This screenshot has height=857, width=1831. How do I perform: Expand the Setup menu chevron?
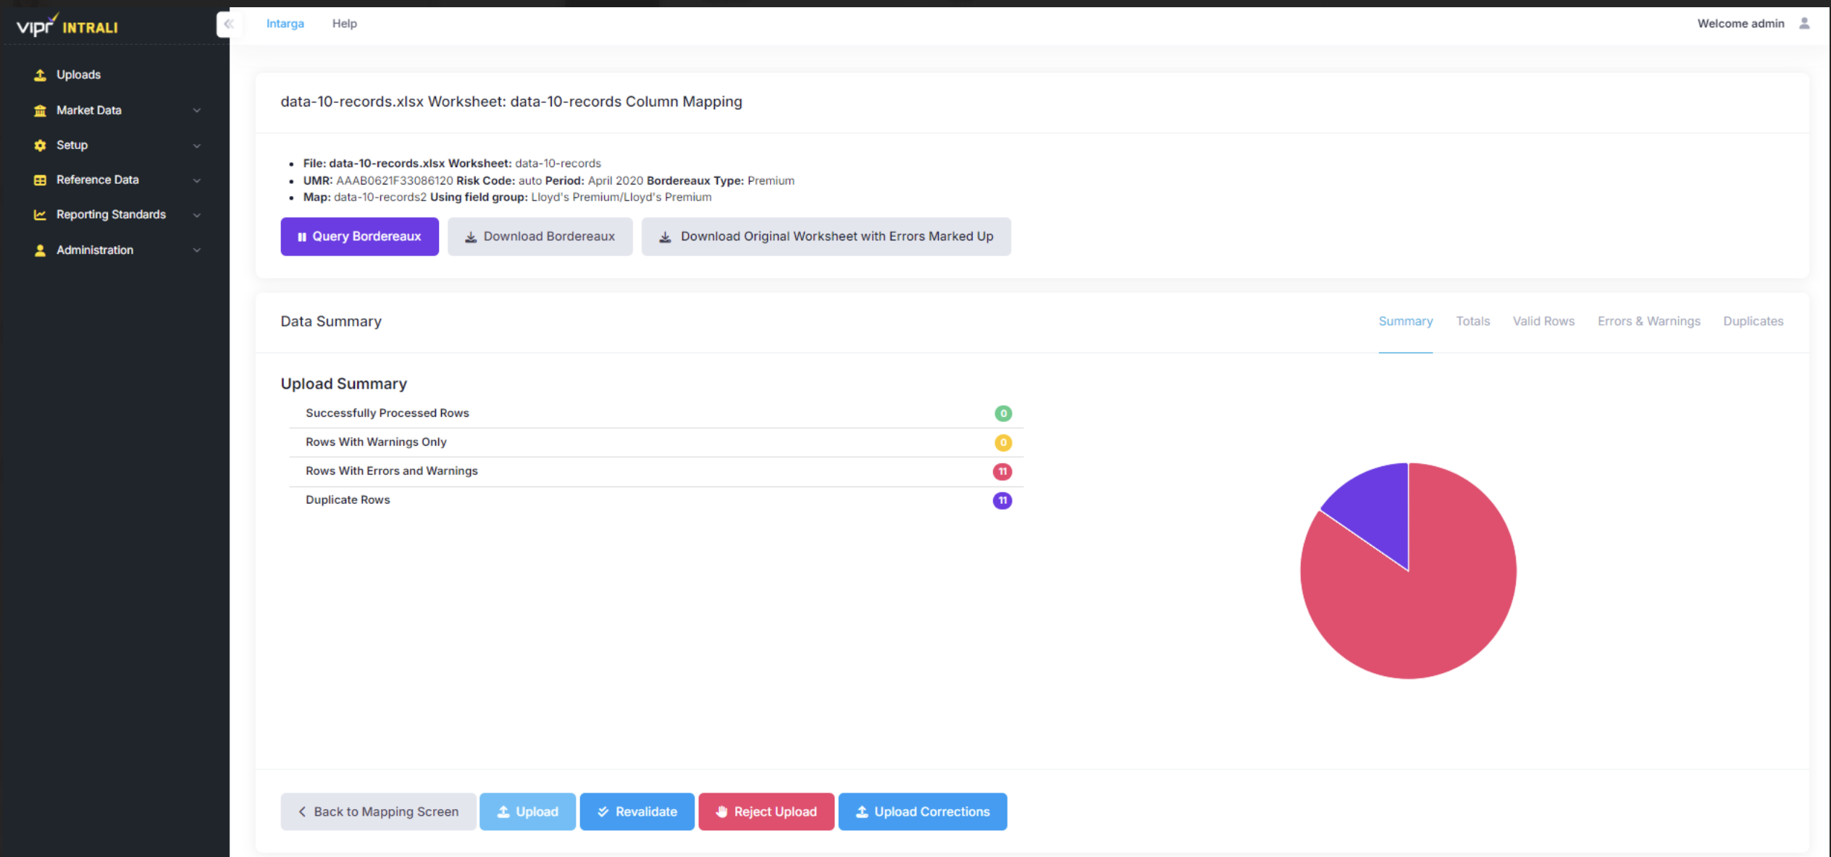coord(196,145)
